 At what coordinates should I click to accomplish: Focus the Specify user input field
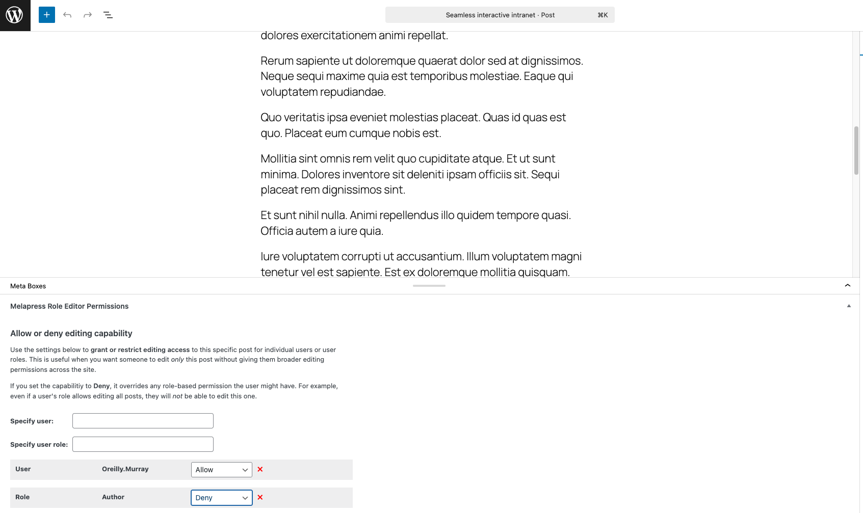click(x=143, y=421)
